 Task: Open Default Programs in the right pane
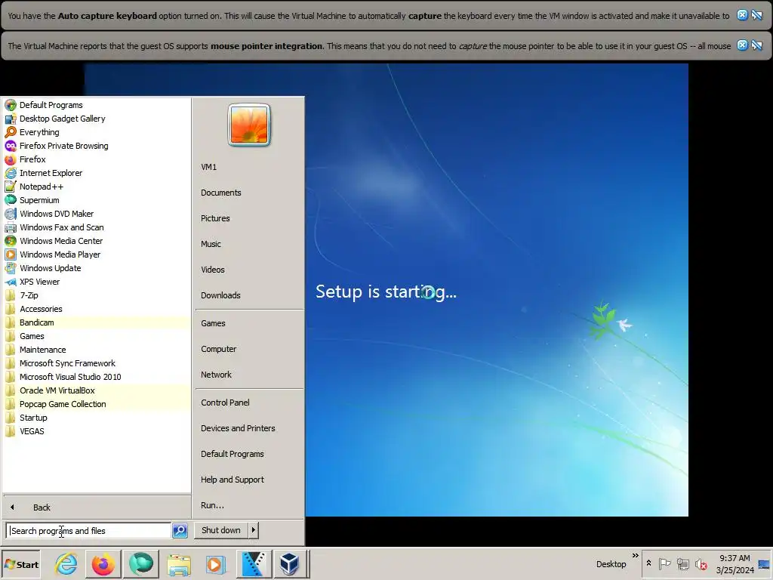coord(248,454)
